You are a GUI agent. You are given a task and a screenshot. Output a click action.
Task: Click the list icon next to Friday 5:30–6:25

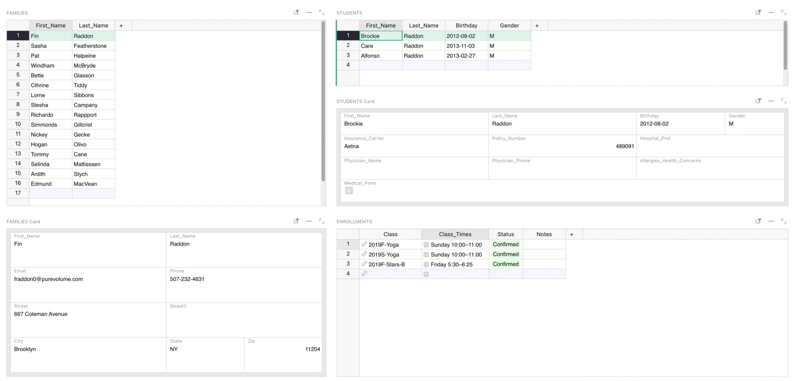pyautogui.click(x=426, y=264)
